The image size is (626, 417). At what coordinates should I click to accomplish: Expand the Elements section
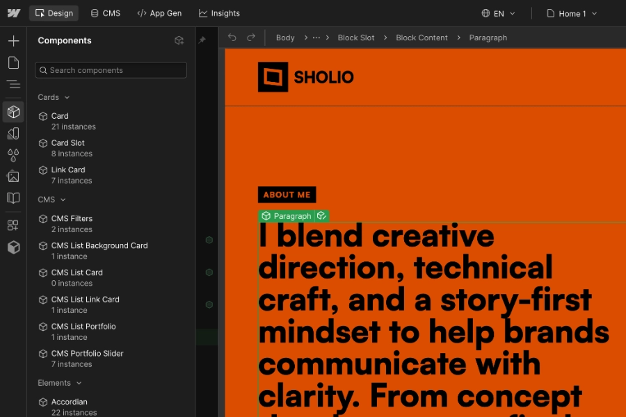[x=60, y=383]
